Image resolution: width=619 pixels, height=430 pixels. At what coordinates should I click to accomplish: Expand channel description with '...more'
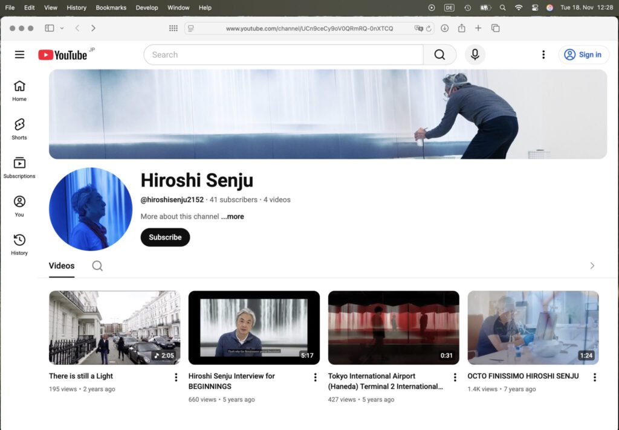(233, 216)
